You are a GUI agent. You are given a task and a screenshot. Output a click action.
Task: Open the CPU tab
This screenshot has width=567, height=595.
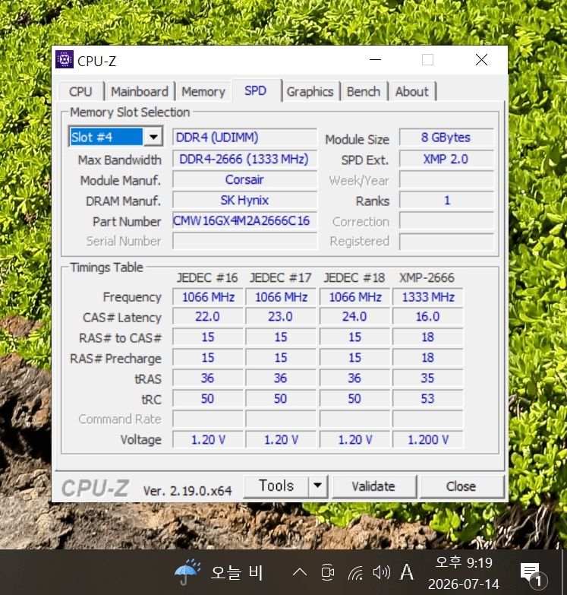coord(80,91)
